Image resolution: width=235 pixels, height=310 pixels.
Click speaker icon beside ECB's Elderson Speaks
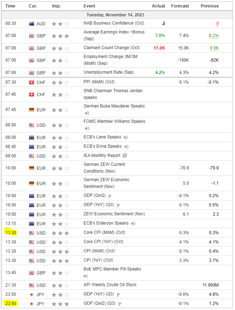133,224
